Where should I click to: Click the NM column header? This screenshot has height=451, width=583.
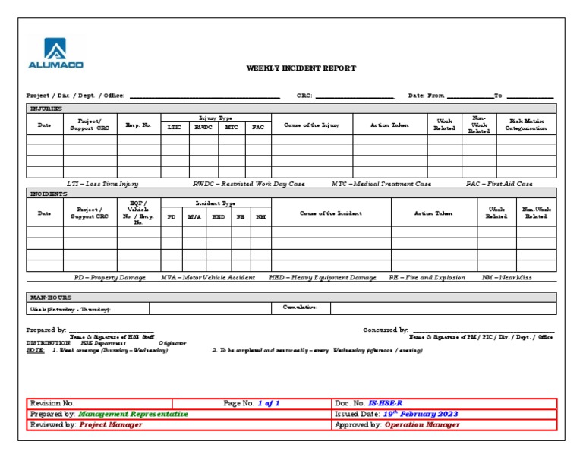point(261,216)
